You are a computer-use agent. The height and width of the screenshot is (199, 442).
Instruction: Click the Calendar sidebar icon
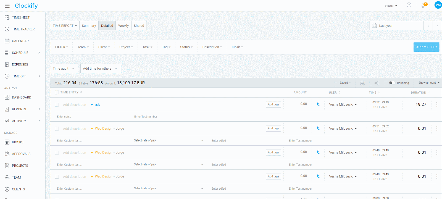(x=7, y=41)
